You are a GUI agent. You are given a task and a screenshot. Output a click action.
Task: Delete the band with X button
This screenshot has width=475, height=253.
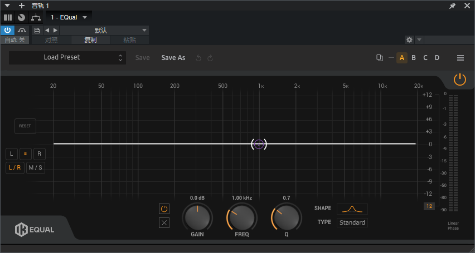(164, 223)
